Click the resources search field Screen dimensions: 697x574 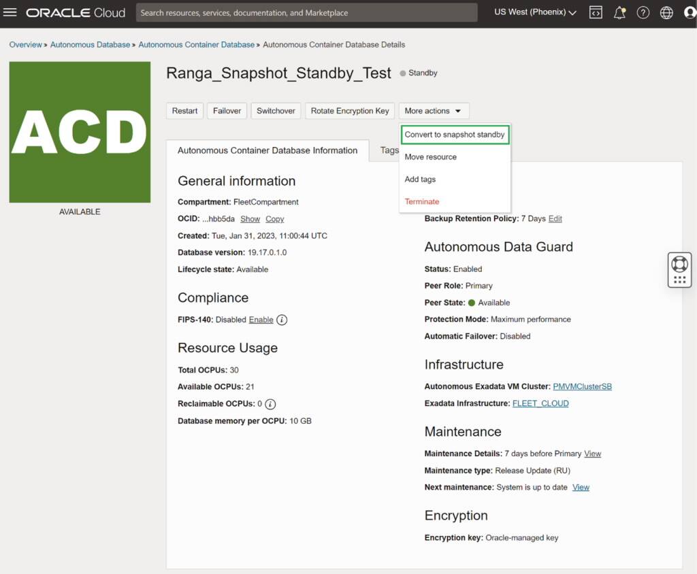click(x=306, y=12)
